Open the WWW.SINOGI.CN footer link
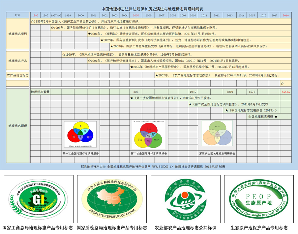 [163, 167]
